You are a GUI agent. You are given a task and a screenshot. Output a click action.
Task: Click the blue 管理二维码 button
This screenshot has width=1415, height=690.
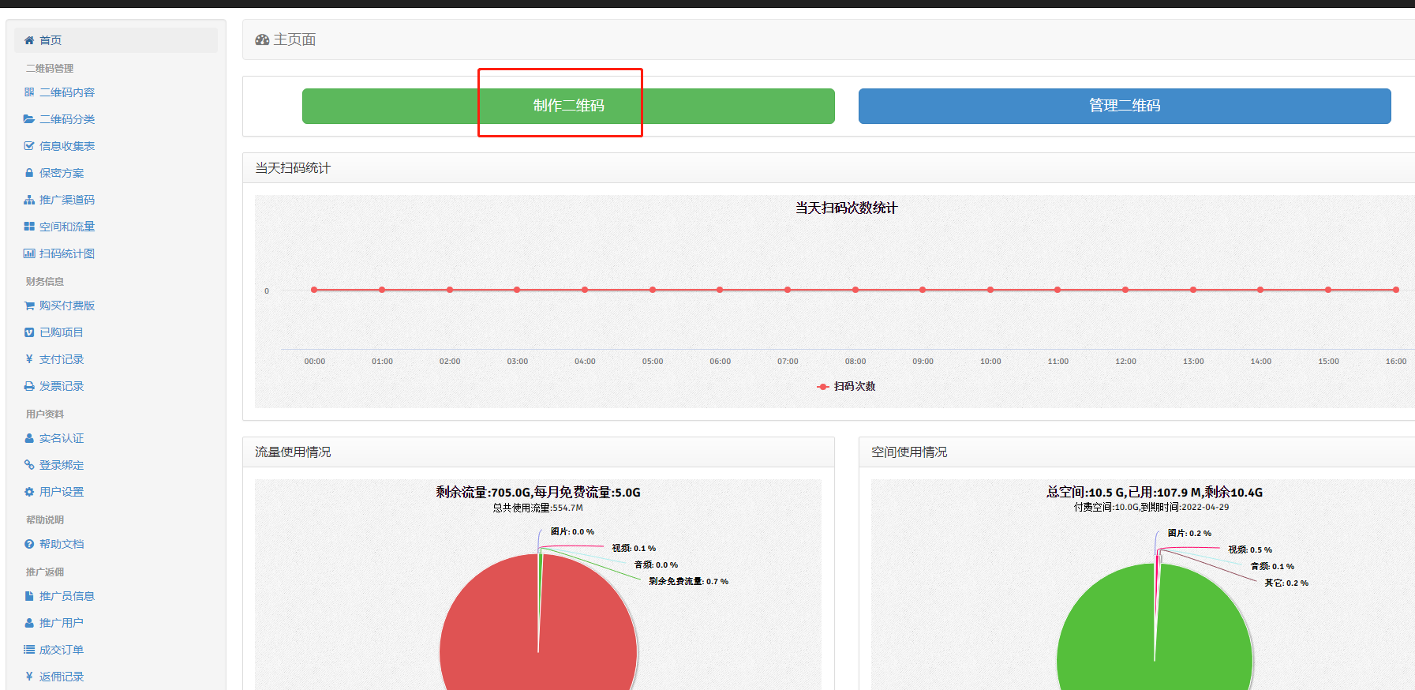coord(1125,106)
